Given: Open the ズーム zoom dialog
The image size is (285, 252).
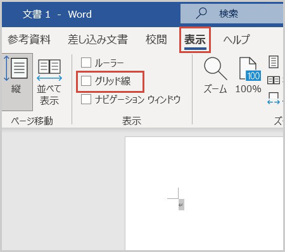Looking at the screenshot, I should pyautogui.click(x=215, y=75).
